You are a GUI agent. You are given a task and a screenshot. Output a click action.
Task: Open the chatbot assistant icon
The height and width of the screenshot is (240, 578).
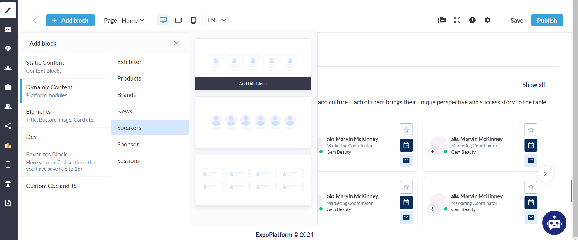(x=554, y=223)
